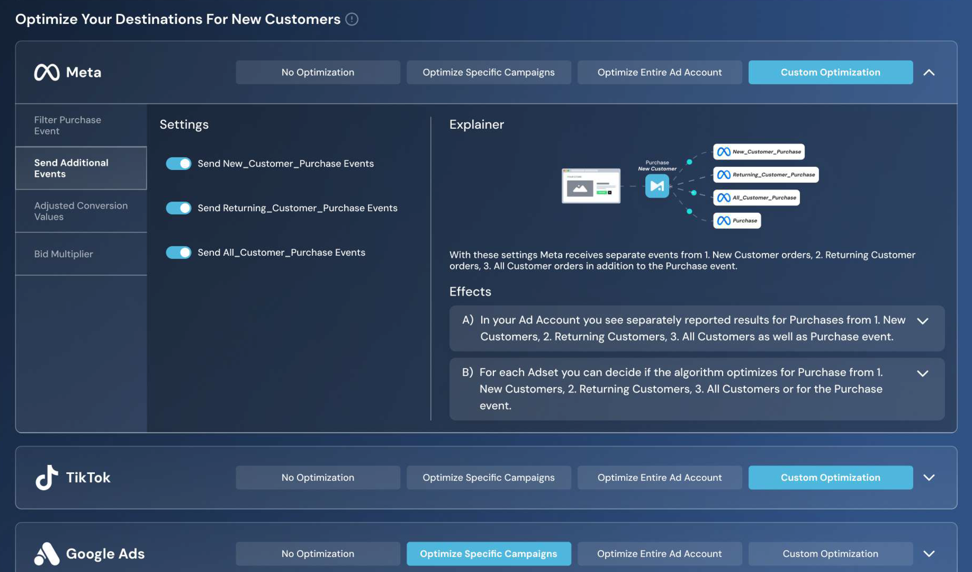
Task: Collapse the Meta section chevron
Action: click(929, 72)
